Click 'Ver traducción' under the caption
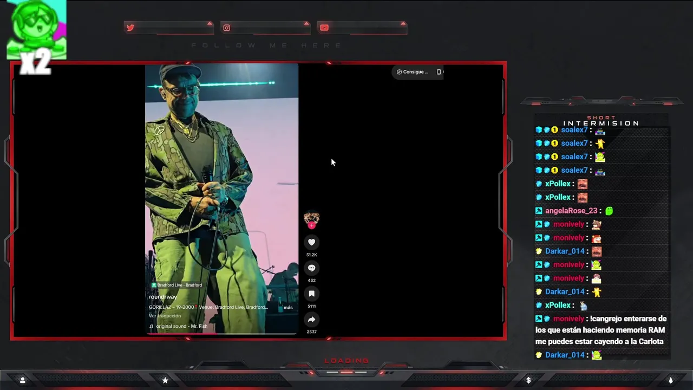This screenshot has height=390, width=693. (165, 316)
